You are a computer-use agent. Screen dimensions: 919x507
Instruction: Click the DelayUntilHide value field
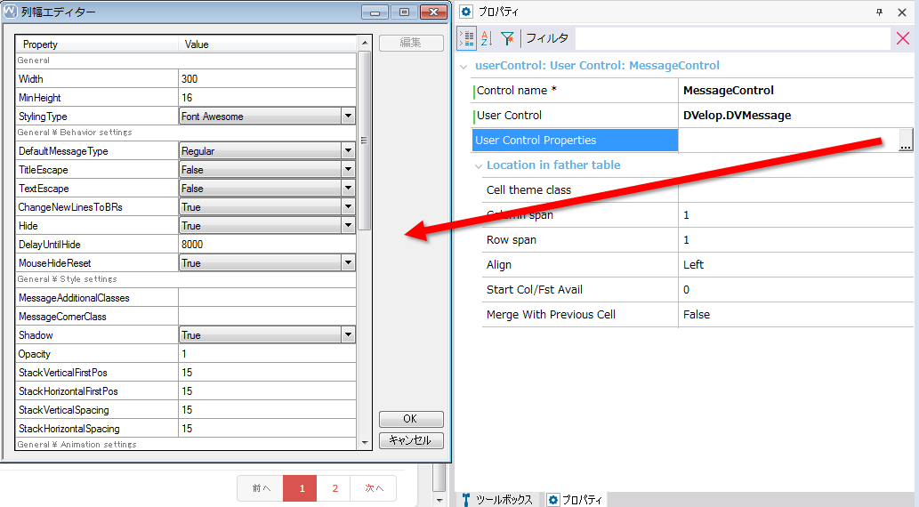click(x=267, y=245)
